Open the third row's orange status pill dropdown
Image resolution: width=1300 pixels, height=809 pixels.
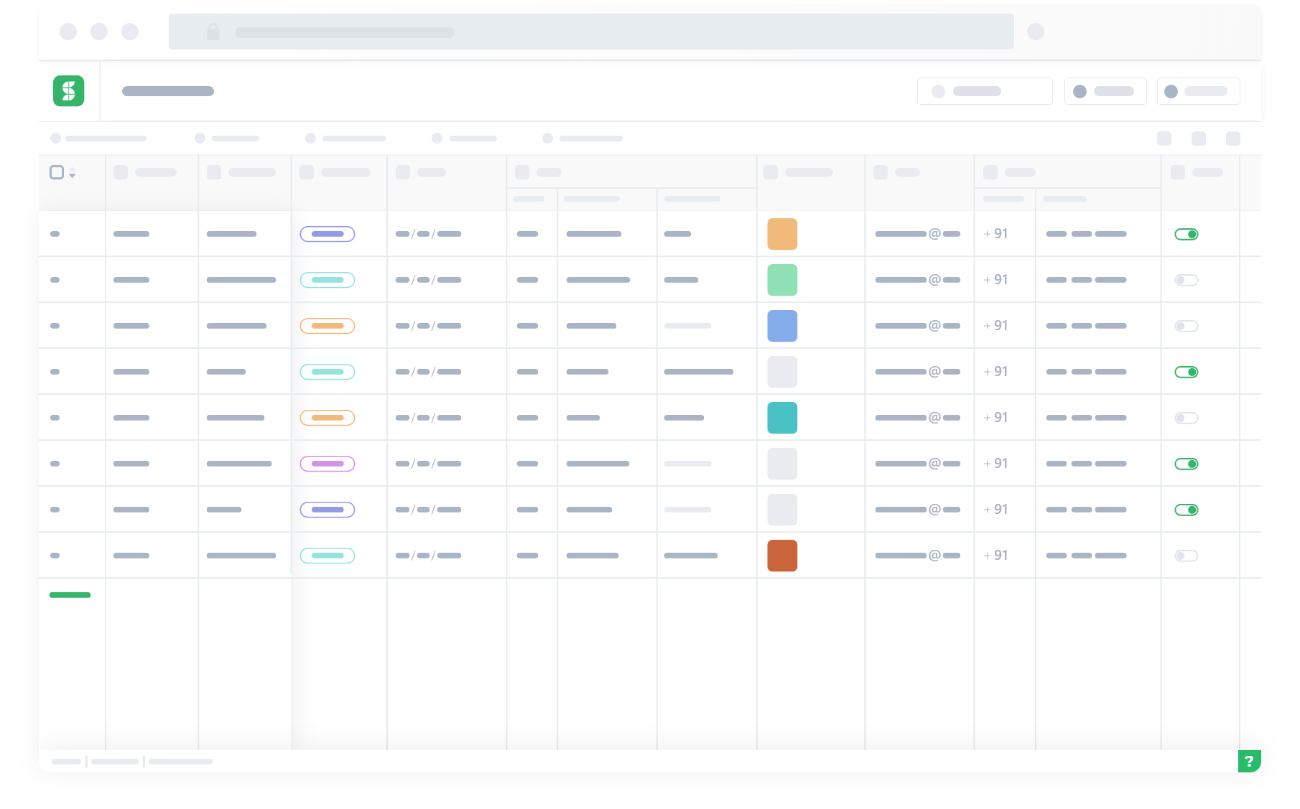tap(328, 326)
